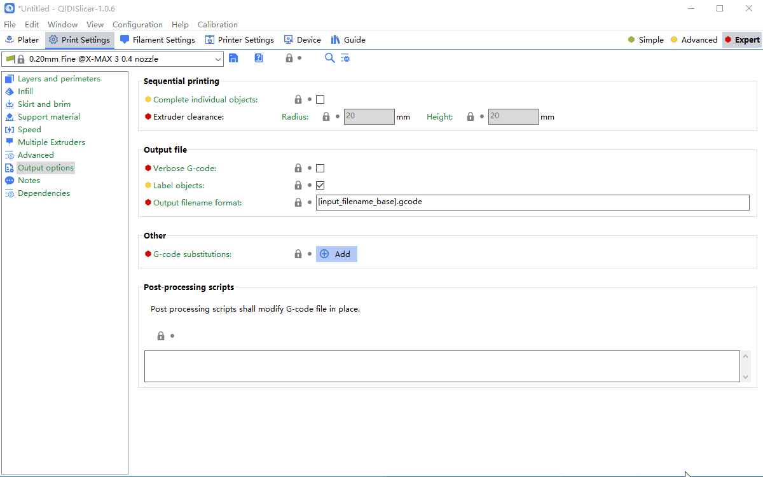The width and height of the screenshot is (763, 477).
Task: Click the save preset floppy disk icon
Action: (233, 59)
